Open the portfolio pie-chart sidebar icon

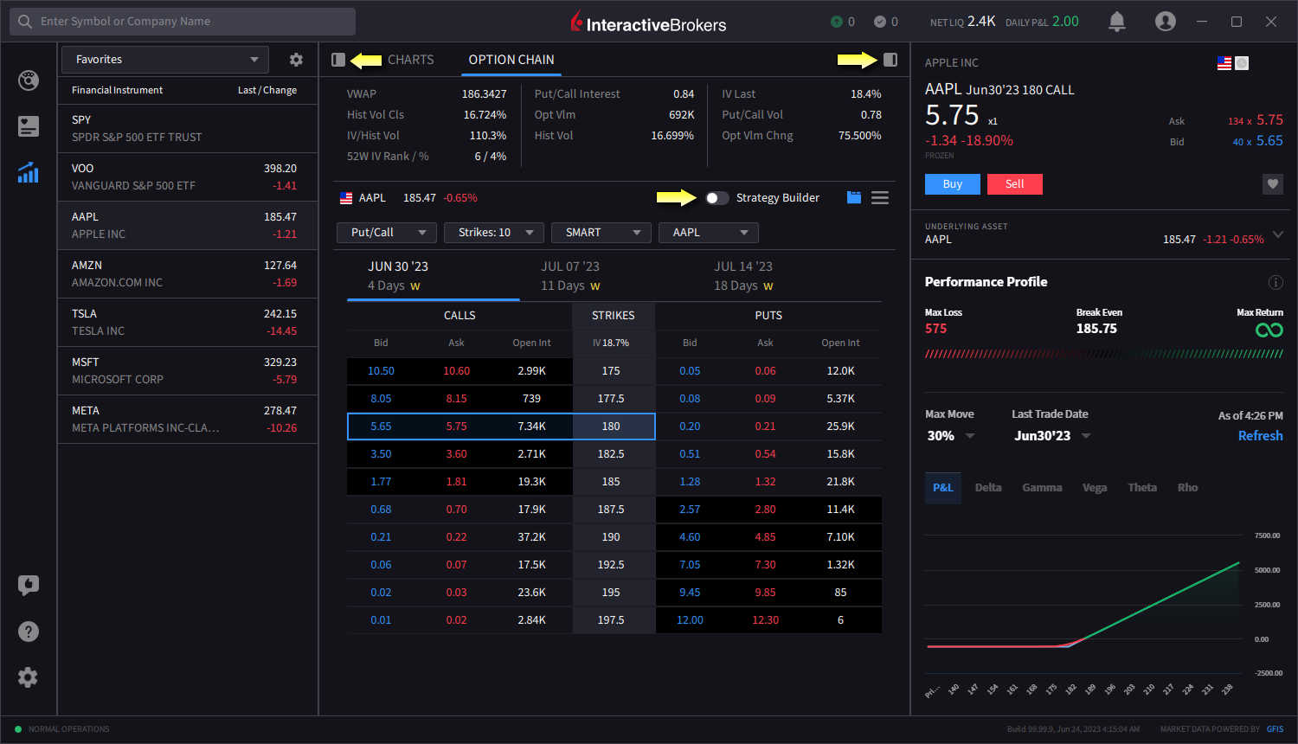pyautogui.click(x=29, y=80)
